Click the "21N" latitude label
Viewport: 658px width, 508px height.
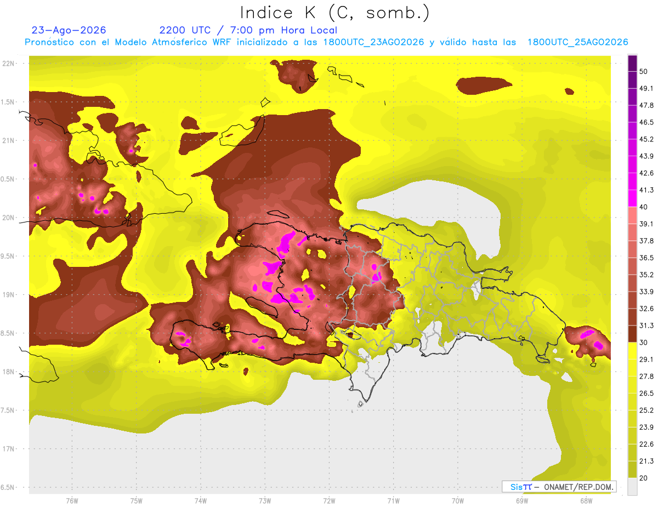pos(8,140)
